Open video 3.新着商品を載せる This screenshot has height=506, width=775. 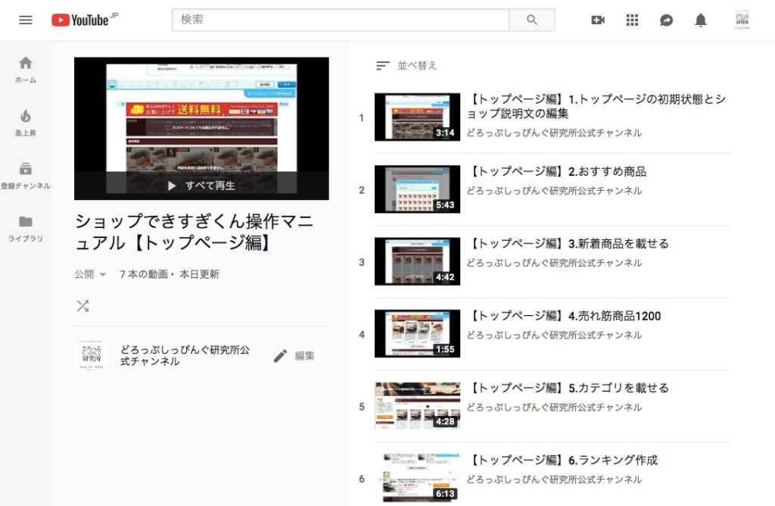[x=568, y=243]
